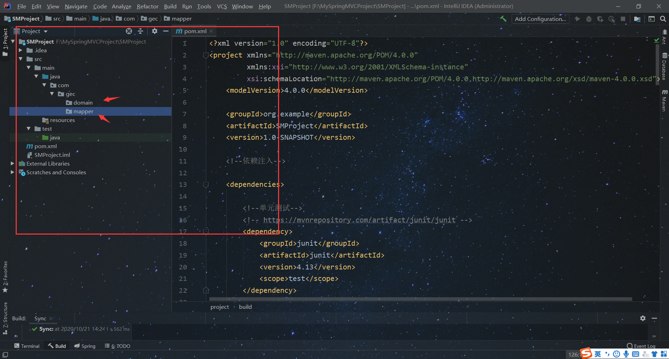Click the Run play icon in toolbar
The width and height of the screenshot is (669, 359).
click(577, 19)
